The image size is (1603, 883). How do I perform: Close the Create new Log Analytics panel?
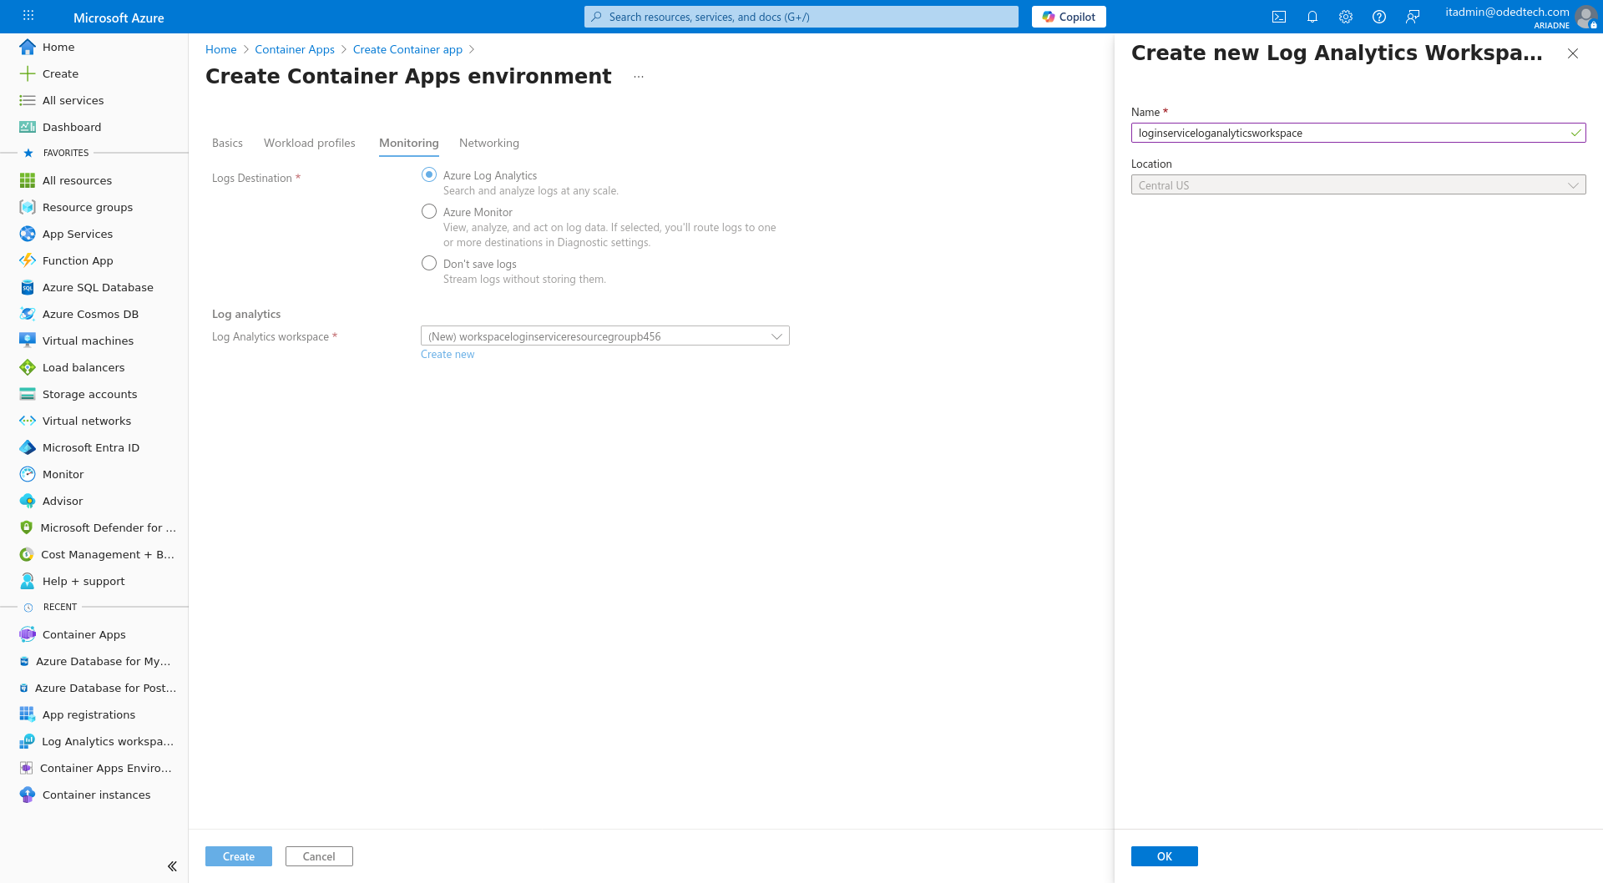pyautogui.click(x=1573, y=53)
